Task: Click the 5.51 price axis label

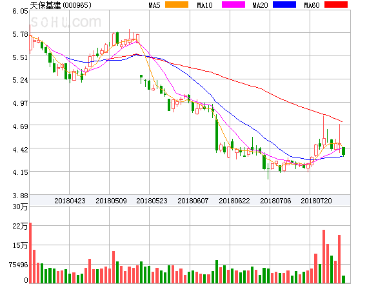Action: [20, 57]
